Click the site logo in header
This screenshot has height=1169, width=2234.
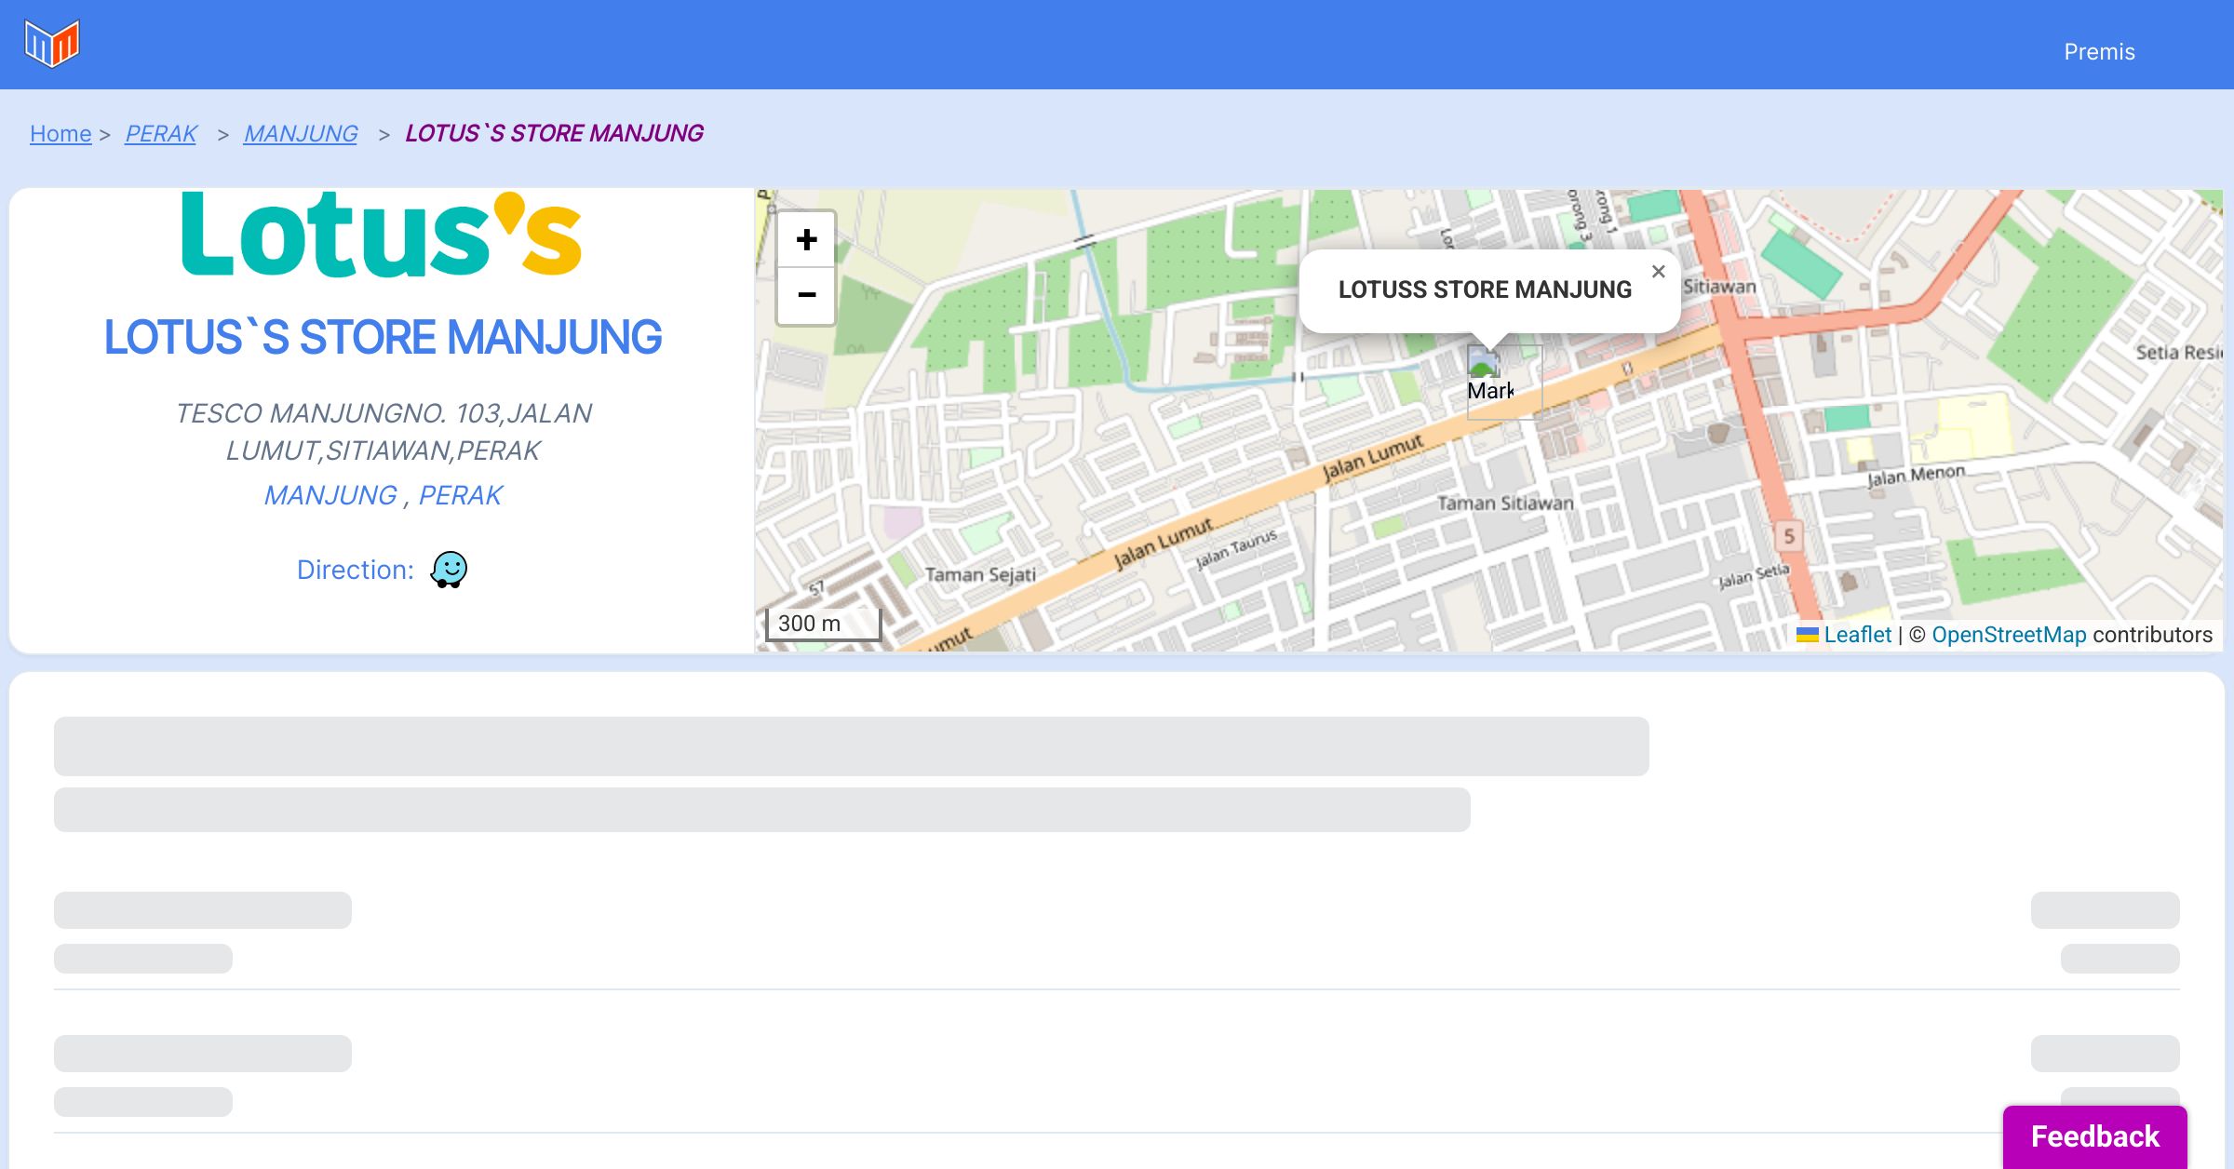(52, 44)
